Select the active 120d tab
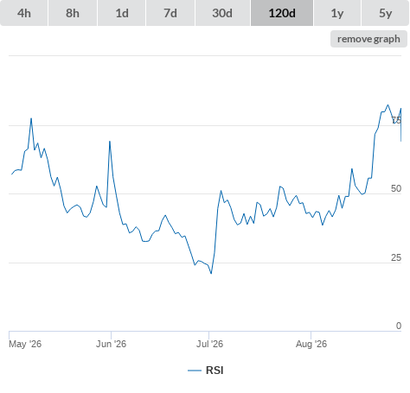The height and width of the screenshot is (393, 410). pos(282,13)
